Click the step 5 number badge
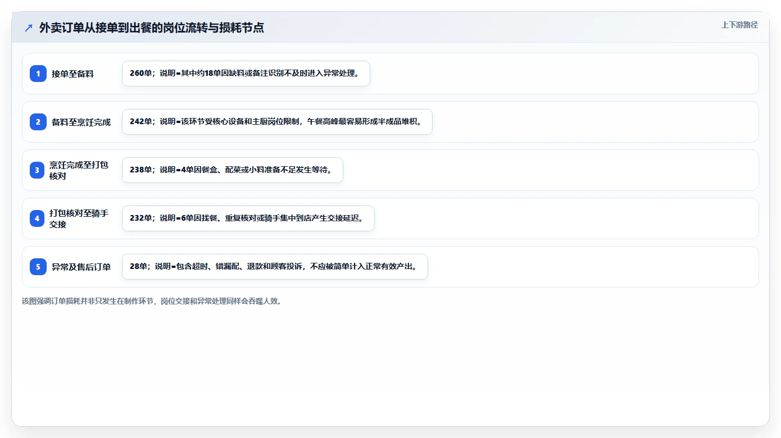 click(38, 267)
